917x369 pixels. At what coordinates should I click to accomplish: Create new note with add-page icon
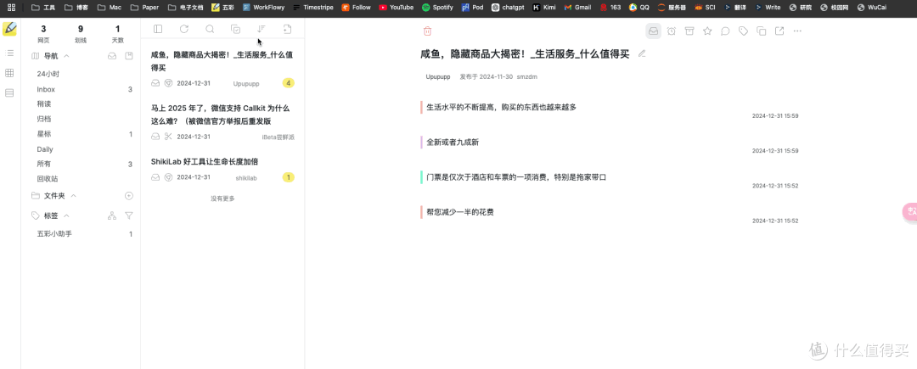point(287,29)
